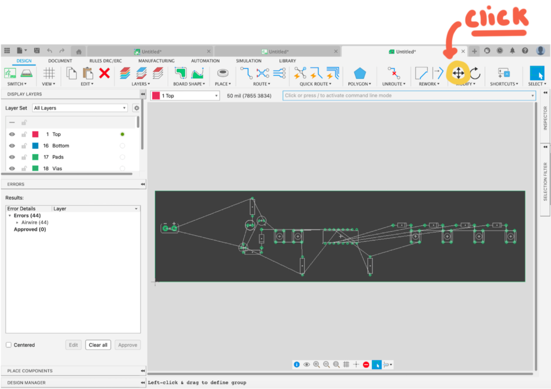This screenshot has height=389, width=551.
Task: Click the zoom-to-fit icon in bottom toolbar
Action: 336,364
